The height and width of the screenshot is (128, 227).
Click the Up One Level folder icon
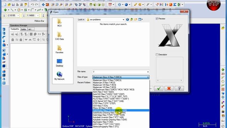[x=132, y=20]
